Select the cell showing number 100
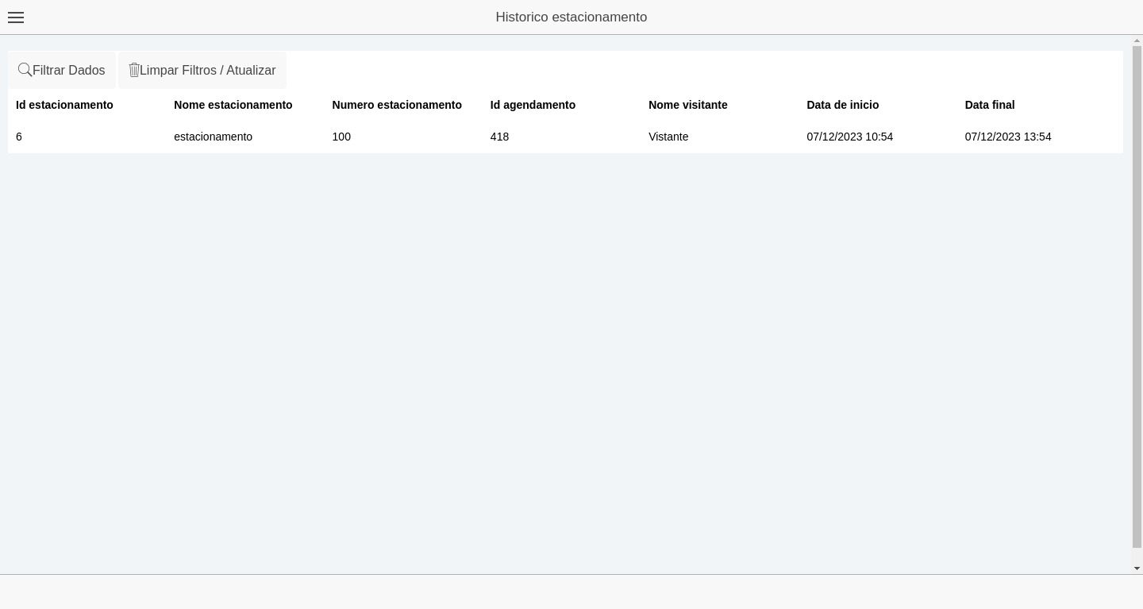Image resolution: width=1143 pixels, height=609 pixels. 341,137
